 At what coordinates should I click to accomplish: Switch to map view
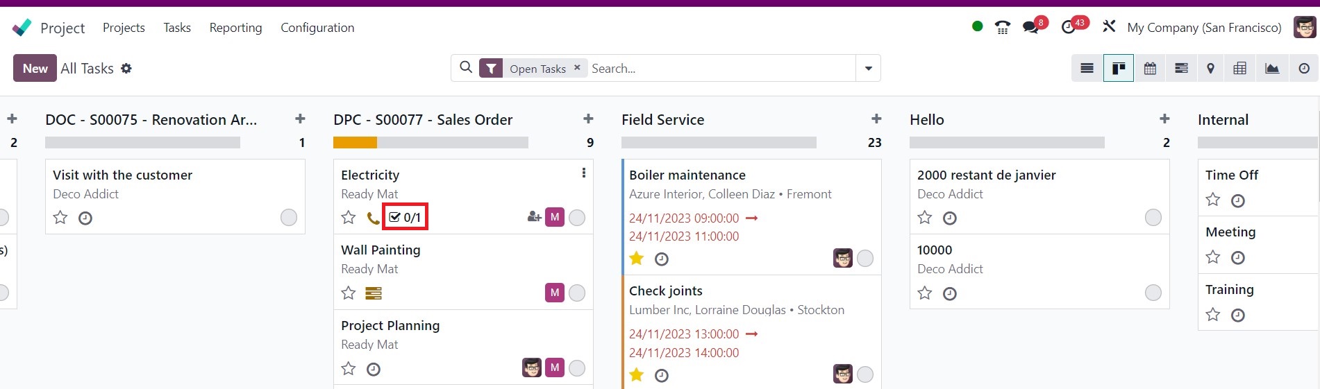pyautogui.click(x=1210, y=68)
